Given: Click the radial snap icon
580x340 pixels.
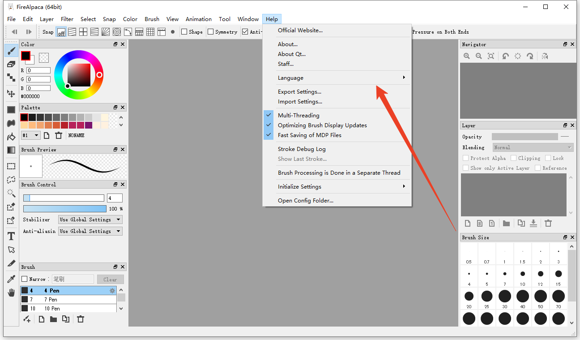Looking at the screenshot, I should point(117,32).
